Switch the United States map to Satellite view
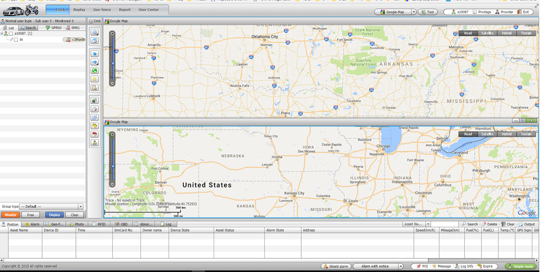 pyautogui.click(x=487, y=134)
